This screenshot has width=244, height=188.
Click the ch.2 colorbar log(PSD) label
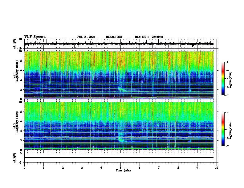click(x=231, y=131)
